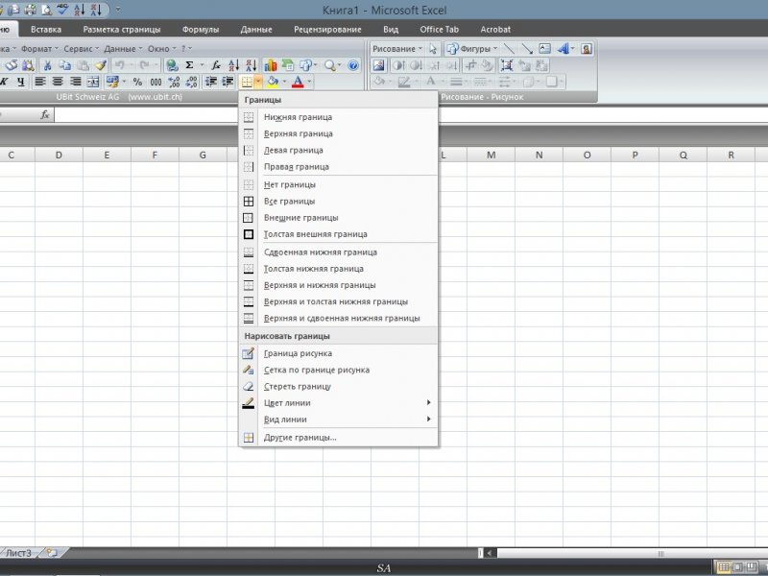Click the AutoSum sigma icon
The image size is (768, 576).
[189, 65]
